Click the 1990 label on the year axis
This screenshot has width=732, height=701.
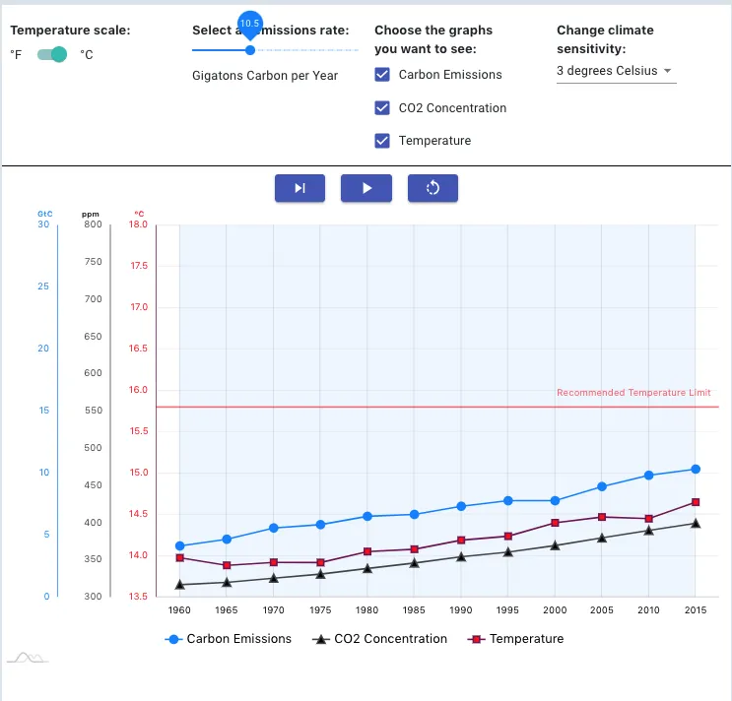[460, 610]
